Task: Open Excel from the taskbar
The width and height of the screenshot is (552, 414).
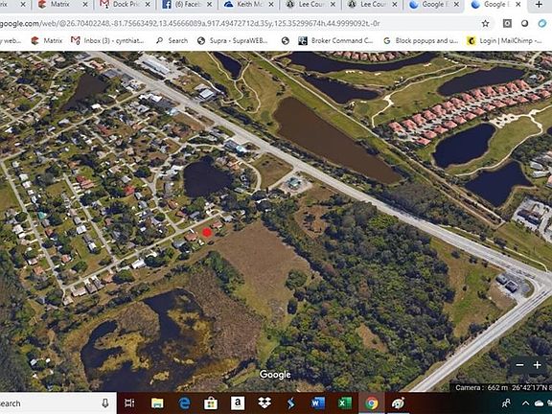Action: pos(345,403)
